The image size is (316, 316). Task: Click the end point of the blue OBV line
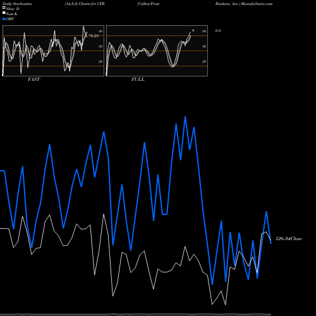271,243
